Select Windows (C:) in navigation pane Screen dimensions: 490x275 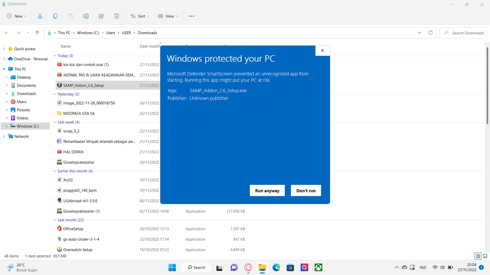25,126
